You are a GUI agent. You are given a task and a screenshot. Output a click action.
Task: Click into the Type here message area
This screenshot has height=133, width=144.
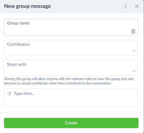tap(71, 98)
